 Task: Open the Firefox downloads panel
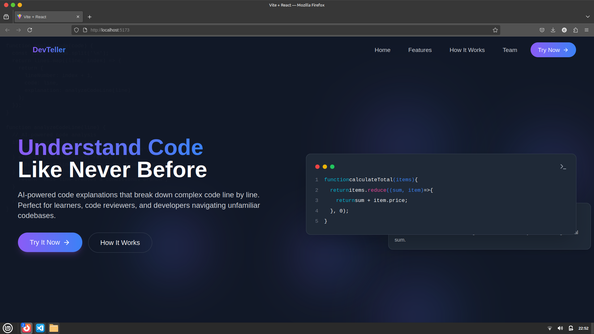click(x=553, y=30)
